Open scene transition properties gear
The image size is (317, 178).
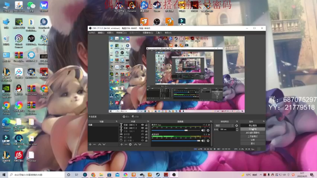point(237,125)
